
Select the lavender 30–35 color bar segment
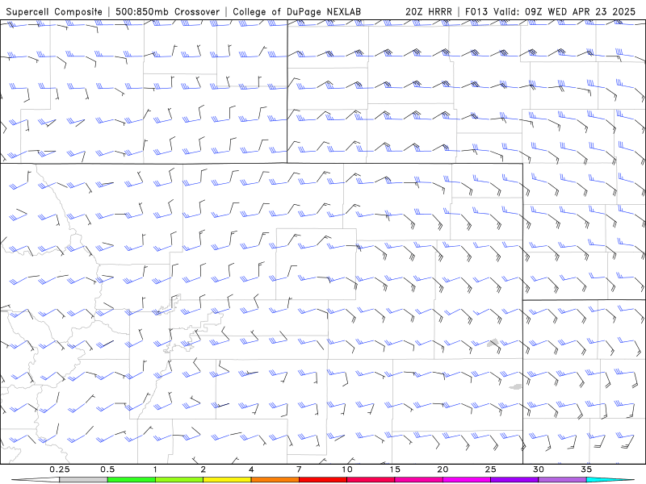562,480
